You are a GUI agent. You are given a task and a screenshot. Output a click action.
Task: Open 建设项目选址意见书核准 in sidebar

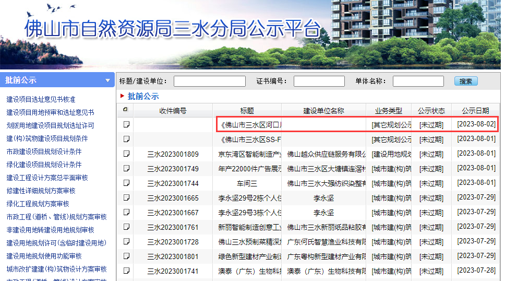(41, 99)
